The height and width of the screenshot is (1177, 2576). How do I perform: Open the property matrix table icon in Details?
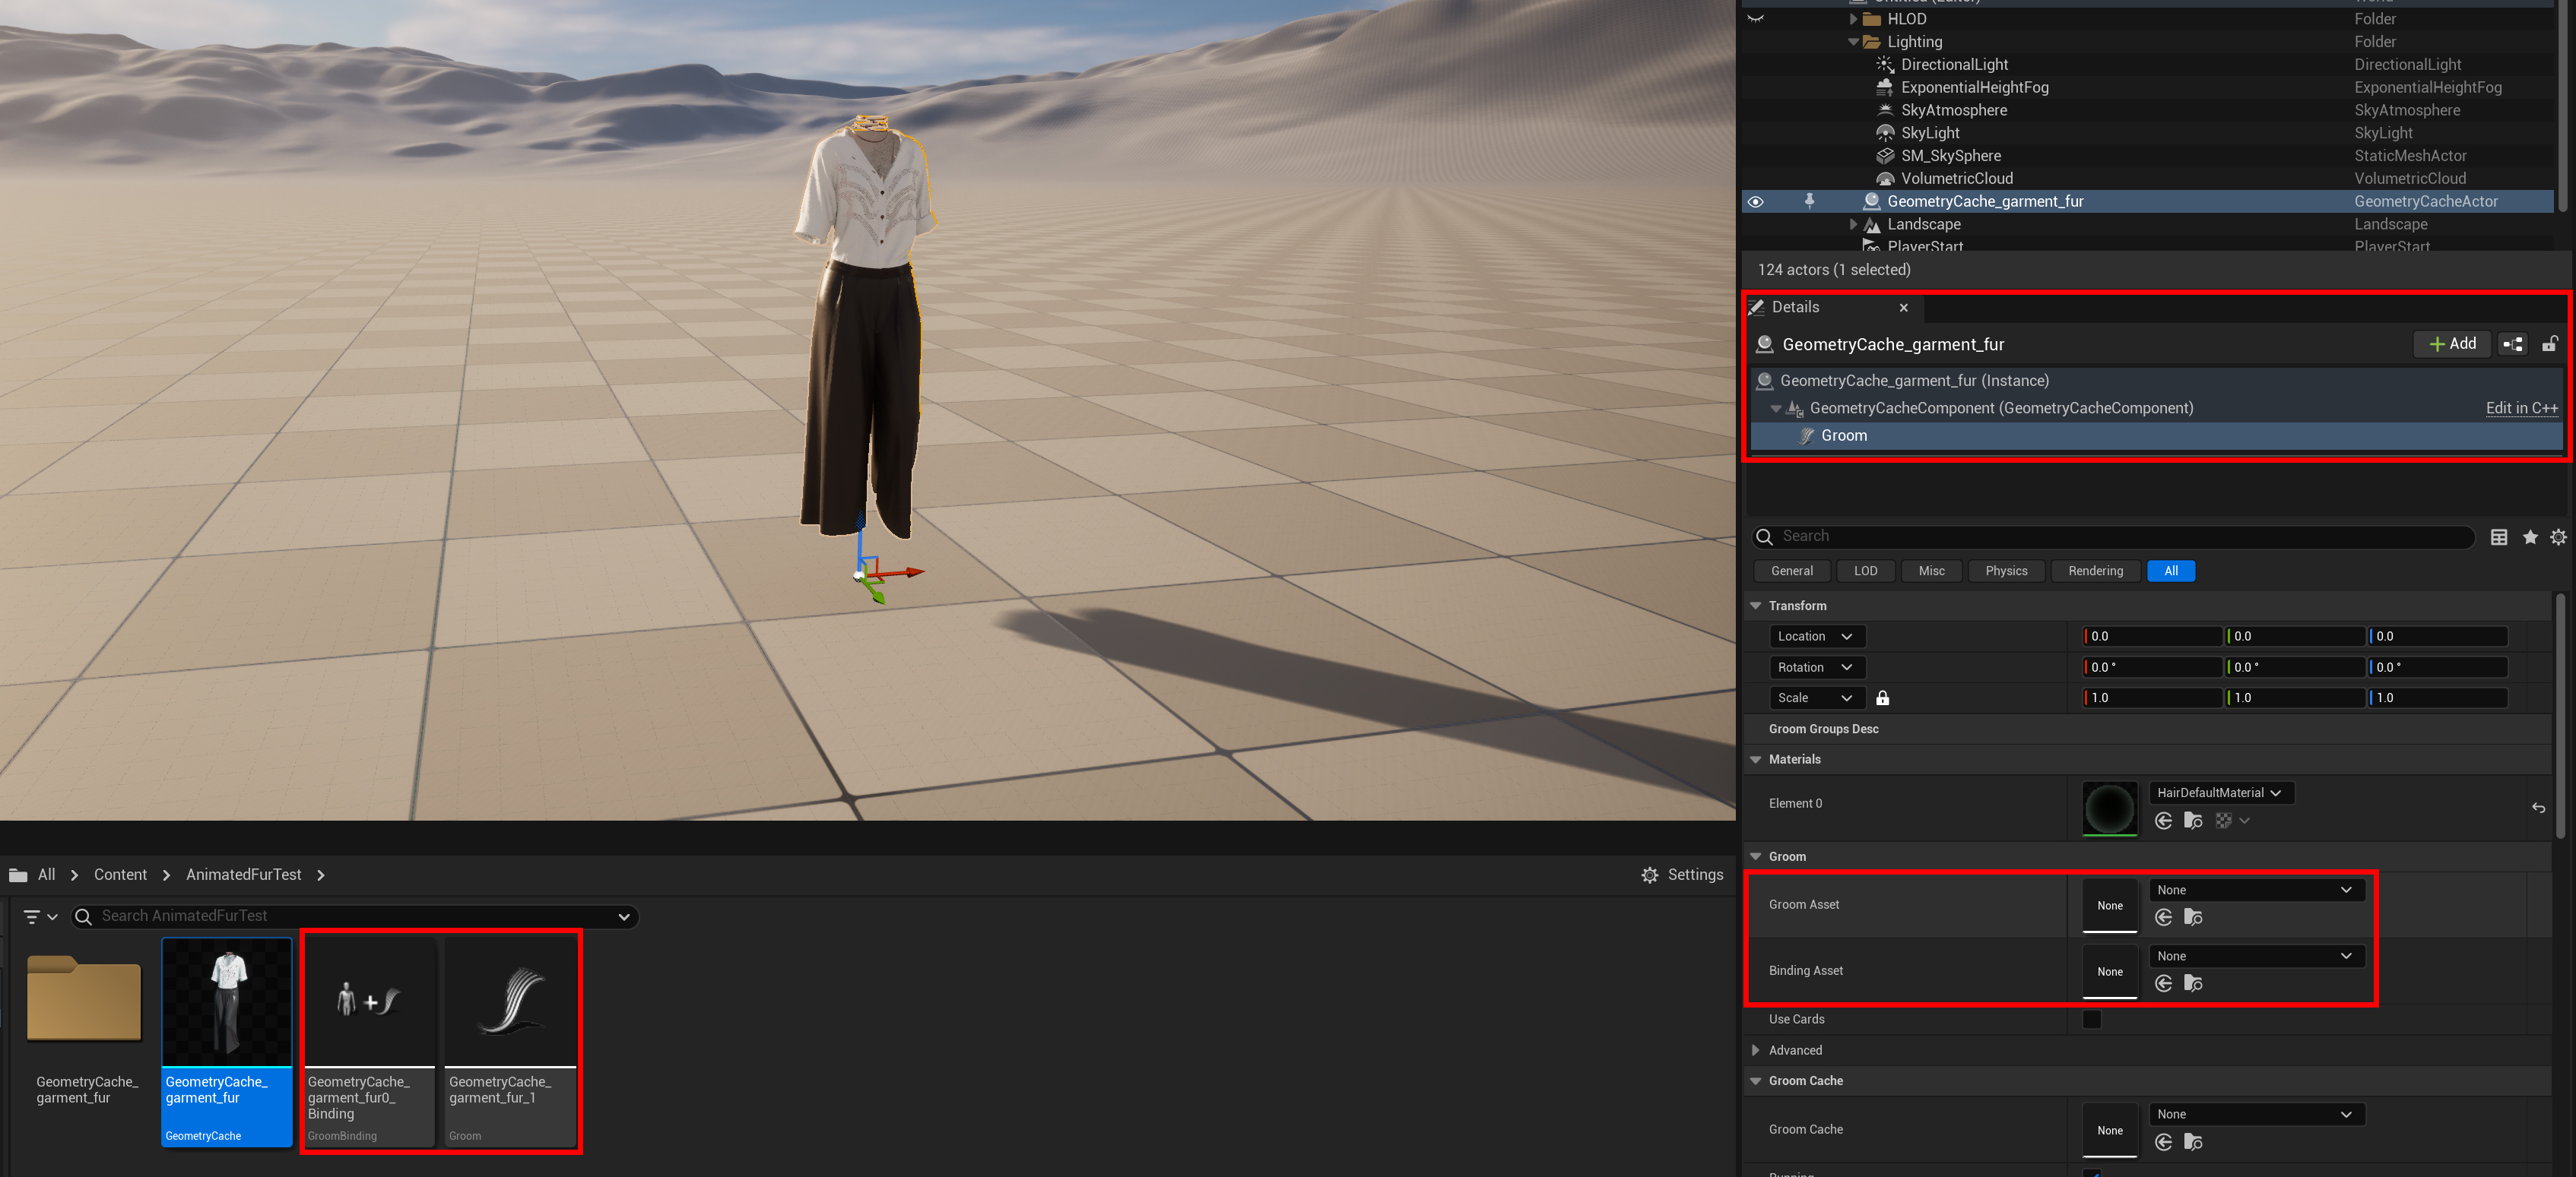click(x=2498, y=537)
